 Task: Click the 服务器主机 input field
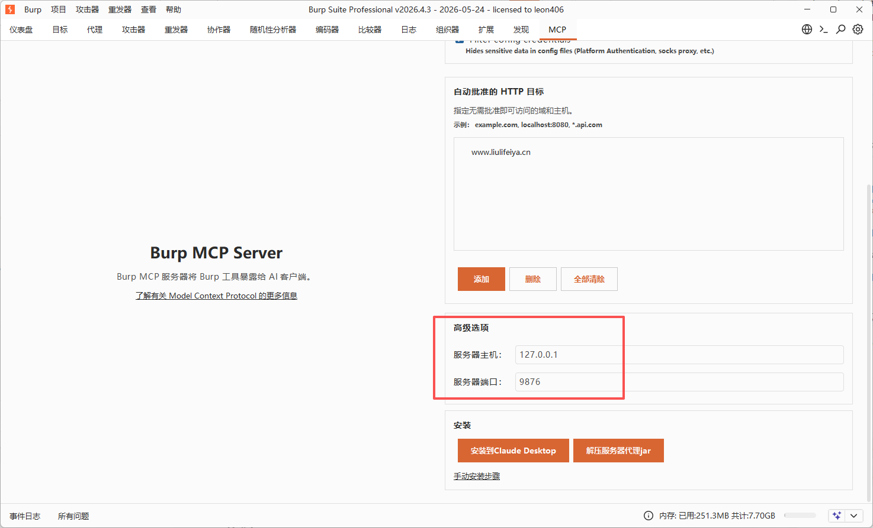coord(679,355)
